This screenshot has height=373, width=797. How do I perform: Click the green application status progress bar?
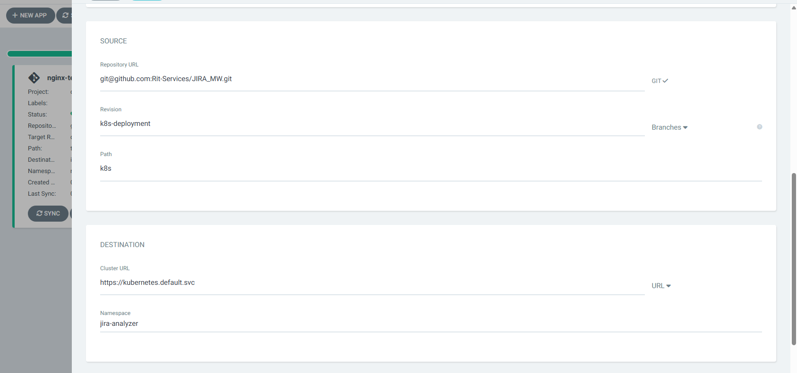click(x=40, y=54)
